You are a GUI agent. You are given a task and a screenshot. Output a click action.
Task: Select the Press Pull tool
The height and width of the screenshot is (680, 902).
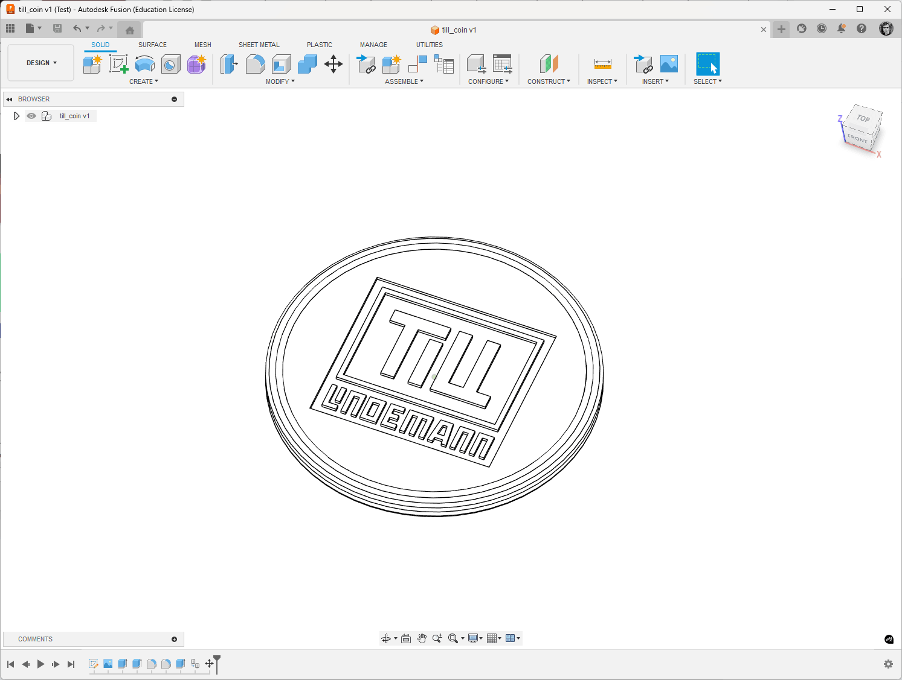(229, 64)
